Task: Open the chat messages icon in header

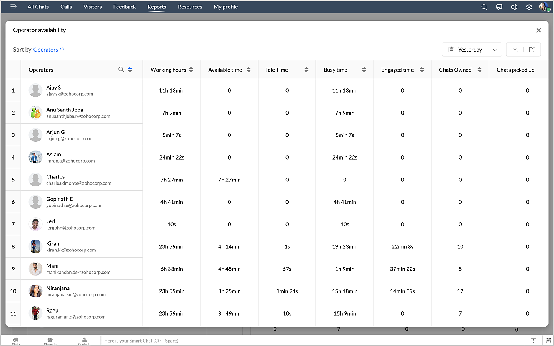Action: tap(499, 7)
